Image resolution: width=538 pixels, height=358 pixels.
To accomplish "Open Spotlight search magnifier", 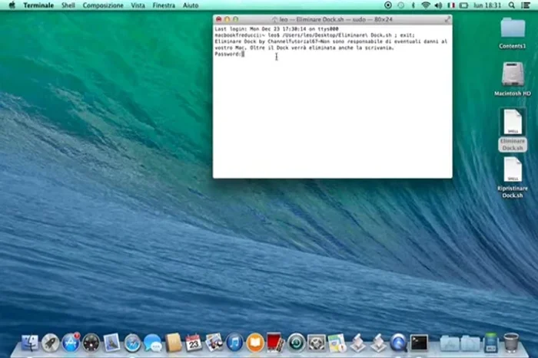I will [513, 5].
